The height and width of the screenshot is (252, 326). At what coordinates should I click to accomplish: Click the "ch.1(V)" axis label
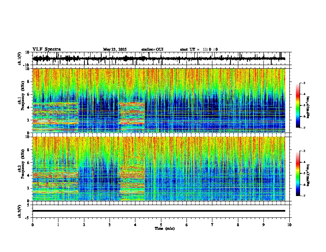[x=20, y=58]
